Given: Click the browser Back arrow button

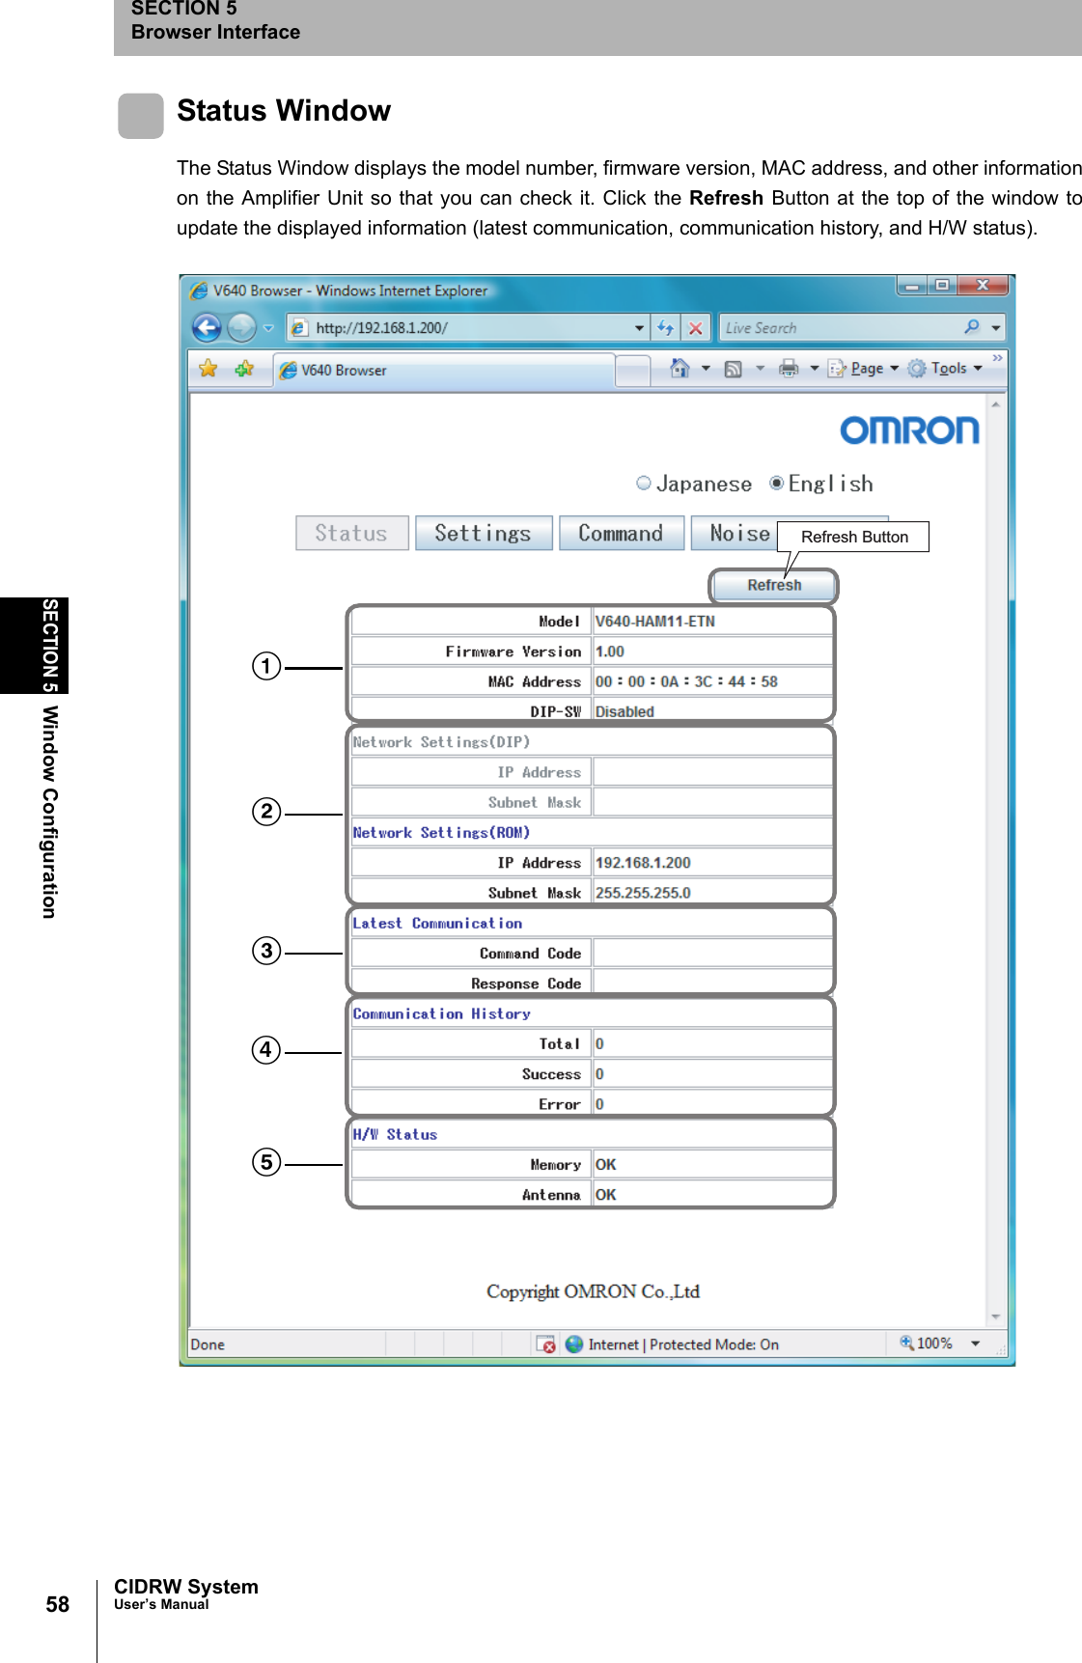Looking at the screenshot, I should (x=207, y=328).
